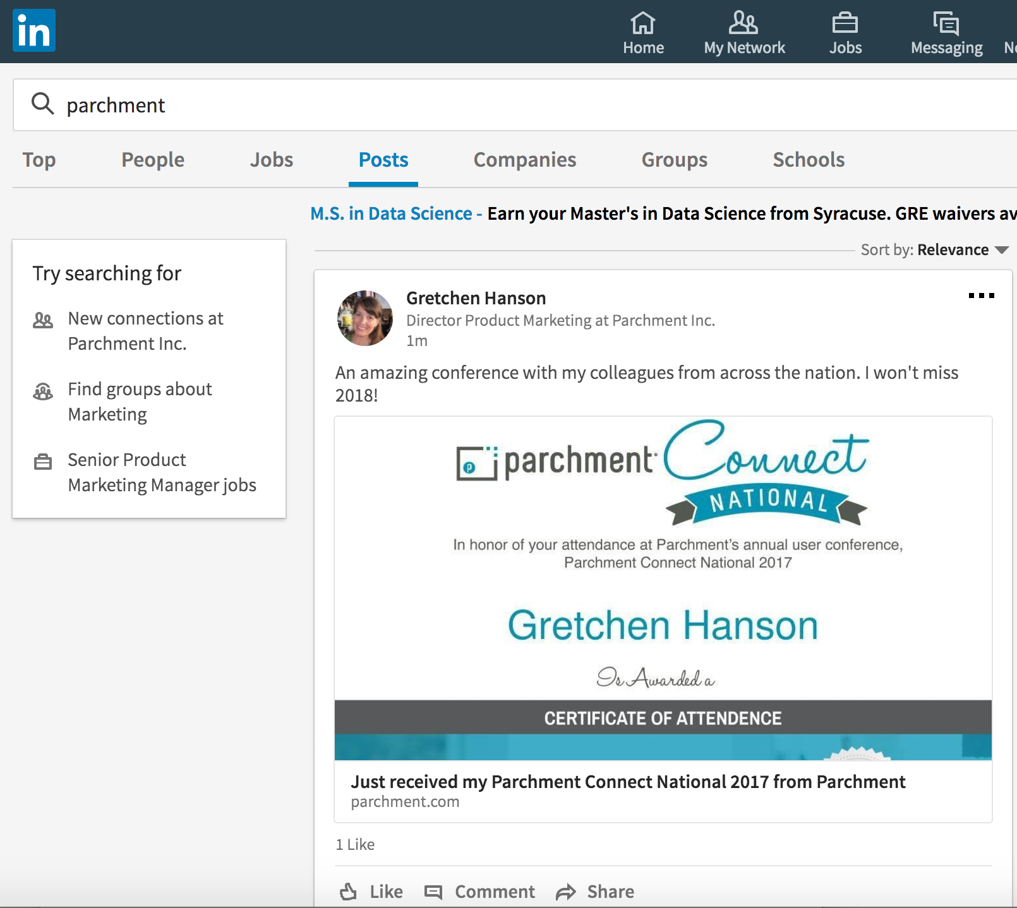Click New connections at Parchment Inc. suggestion
The image size is (1017, 908).
pyautogui.click(x=145, y=331)
